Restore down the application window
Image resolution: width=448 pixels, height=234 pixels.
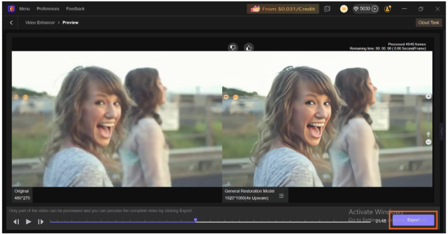pos(420,9)
